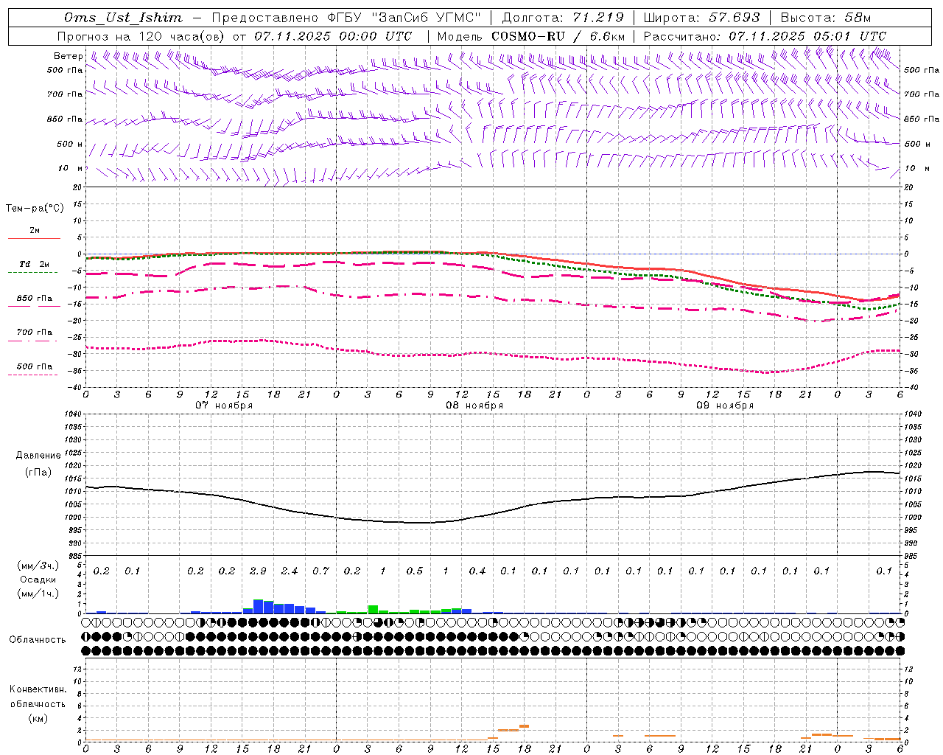This screenshot has width=943, height=755.
Task: Click the "08 ноября" date label
Action: tap(474, 406)
